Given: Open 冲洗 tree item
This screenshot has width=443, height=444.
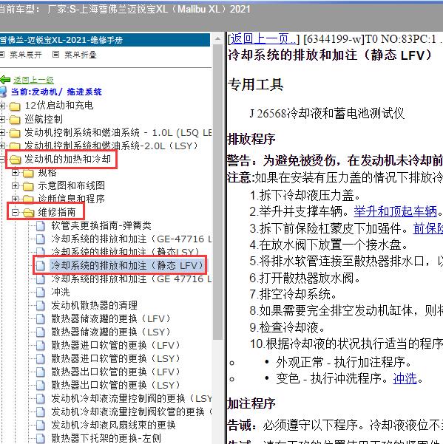Looking at the screenshot, I should point(61,292).
